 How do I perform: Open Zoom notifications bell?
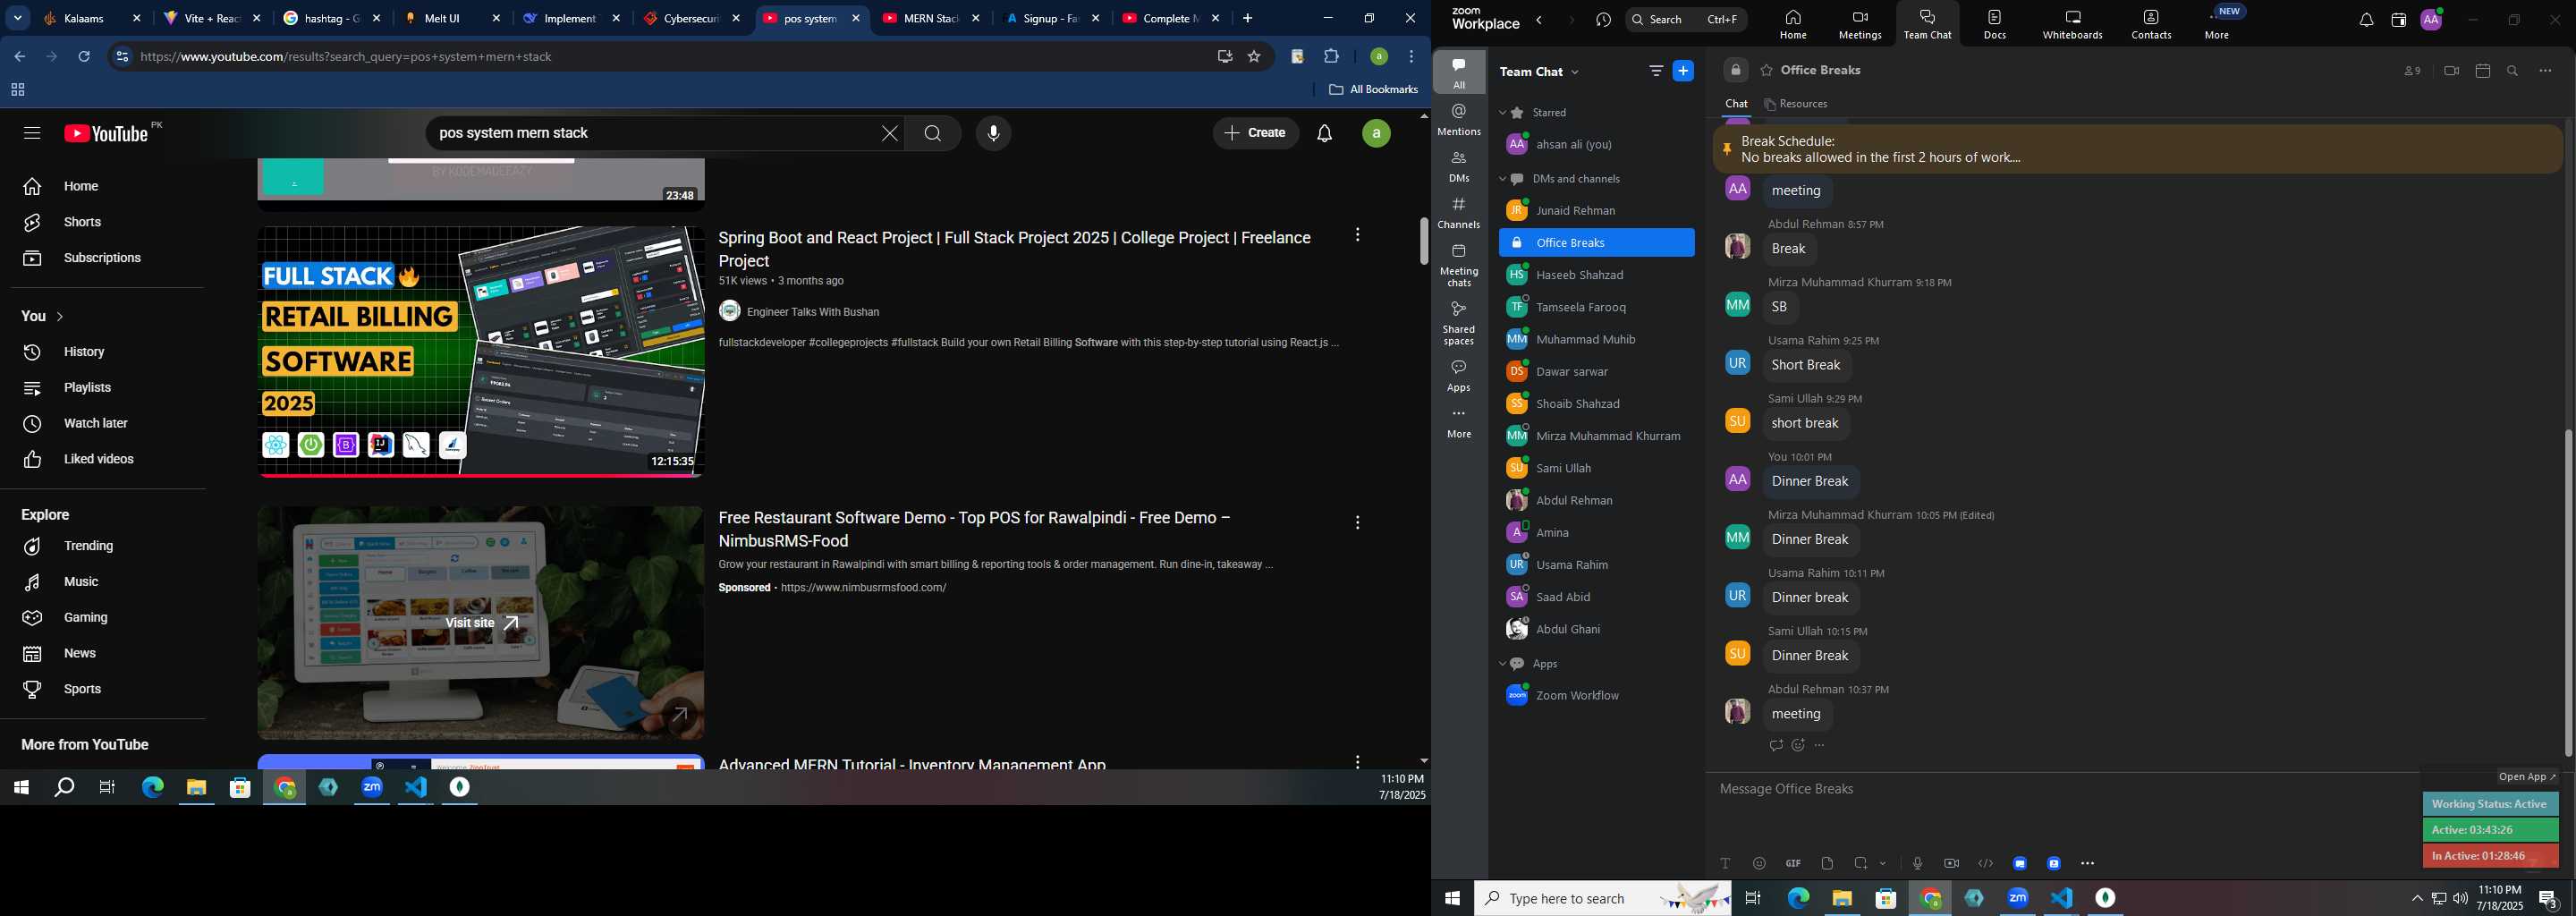(x=2365, y=20)
